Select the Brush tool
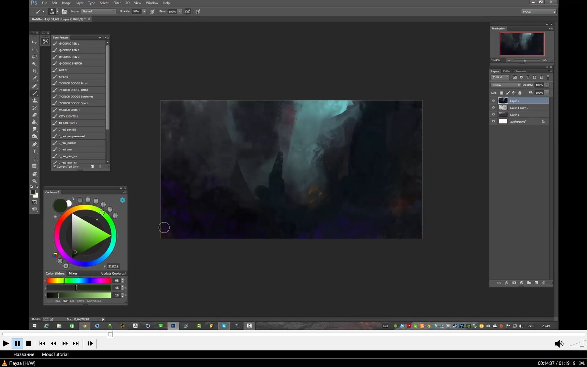The height and width of the screenshot is (367, 587). (x=34, y=93)
